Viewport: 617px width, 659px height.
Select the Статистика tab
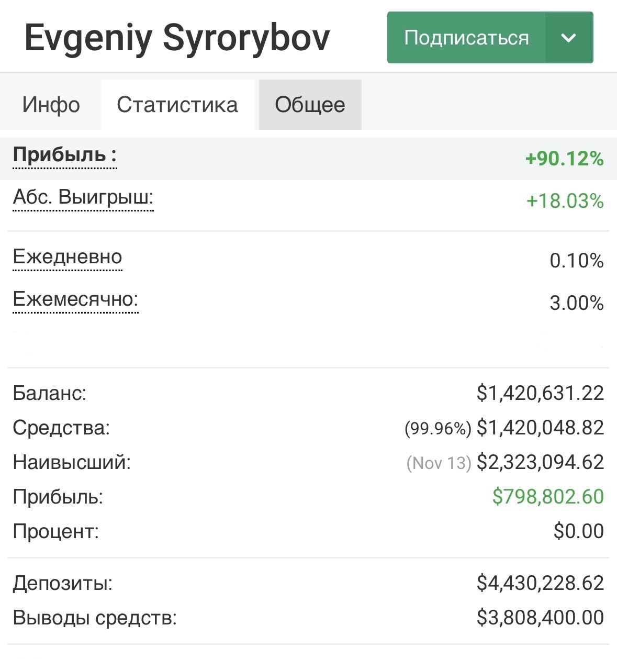(x=177, y=105)
